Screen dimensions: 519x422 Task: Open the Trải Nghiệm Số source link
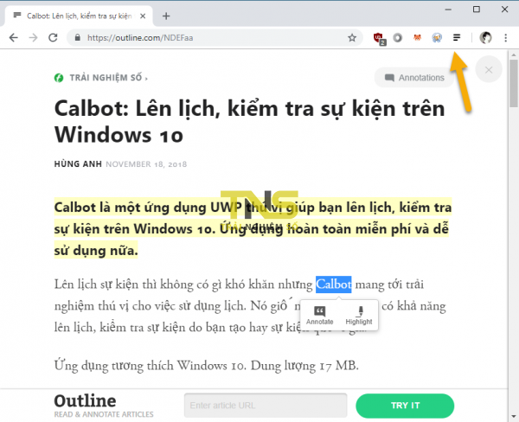click(108, 78)
